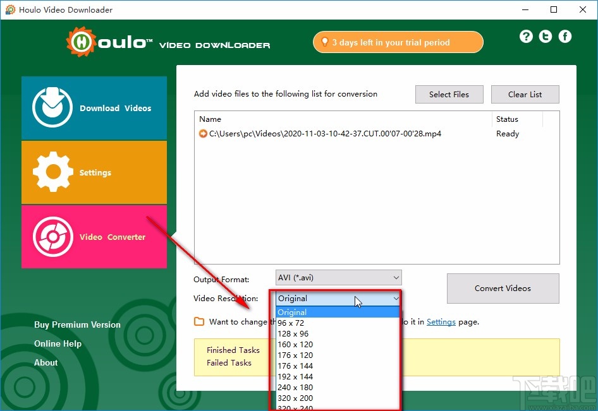This screenshot has height=411, width=598.
Task: Open the Video Converter disc icon
Action: pos(51,237)
